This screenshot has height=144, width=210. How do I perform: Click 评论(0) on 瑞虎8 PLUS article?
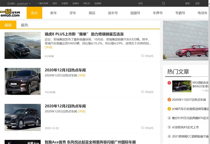149,56
